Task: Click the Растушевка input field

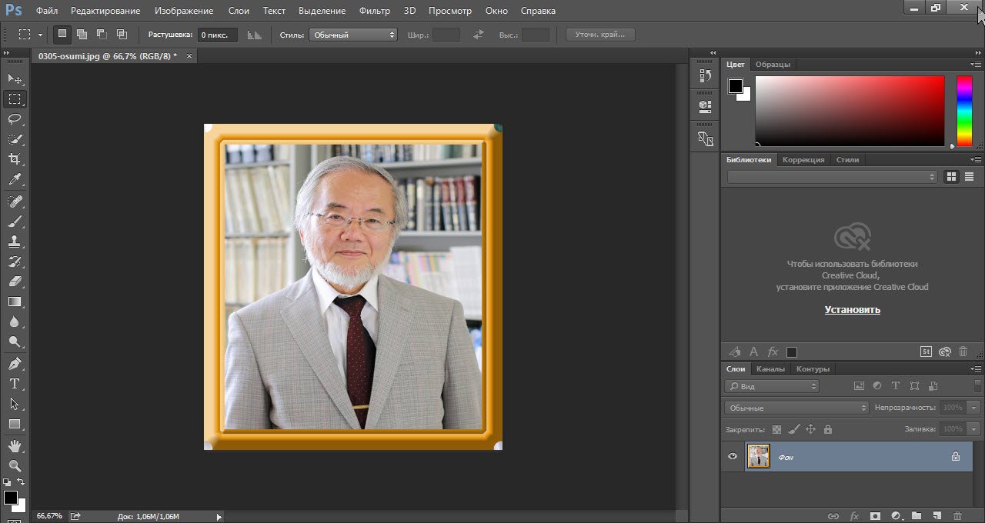Action: pyautogui.click(x=218, y=35)
